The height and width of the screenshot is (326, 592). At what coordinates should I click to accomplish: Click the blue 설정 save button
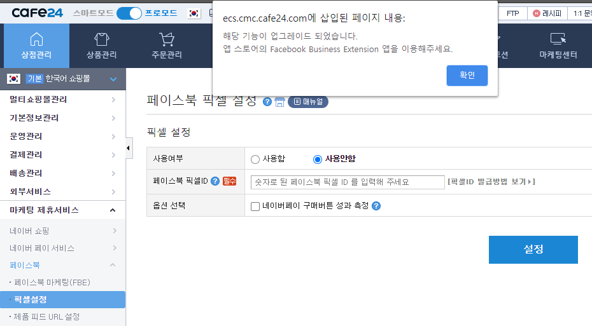point(533,250)
